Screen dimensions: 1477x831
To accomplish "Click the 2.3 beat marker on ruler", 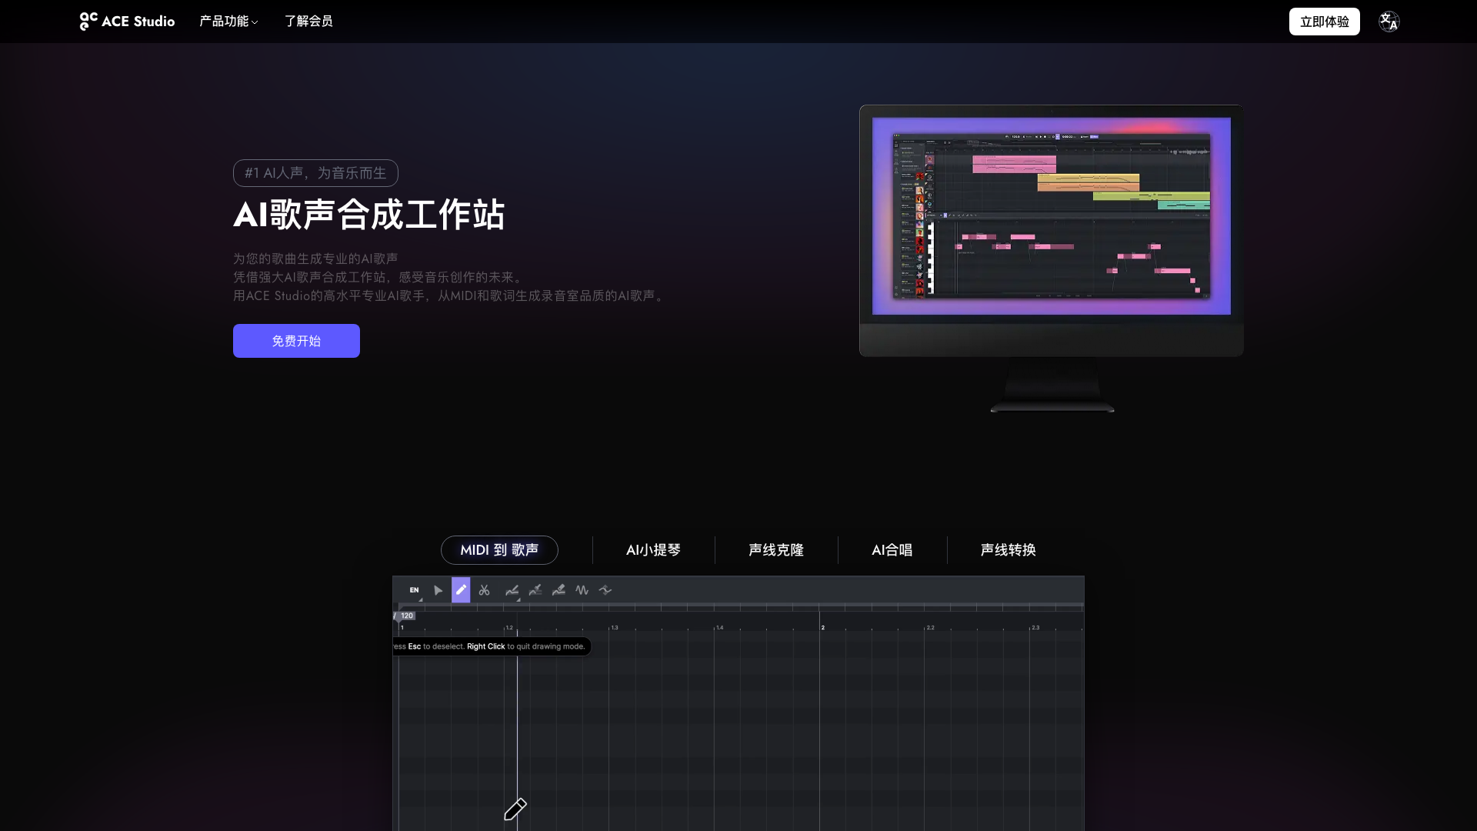I will point(1035,628).
